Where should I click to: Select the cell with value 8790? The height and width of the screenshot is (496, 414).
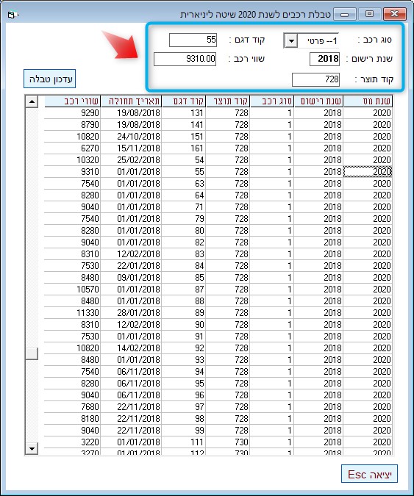[x=73, y=125]
